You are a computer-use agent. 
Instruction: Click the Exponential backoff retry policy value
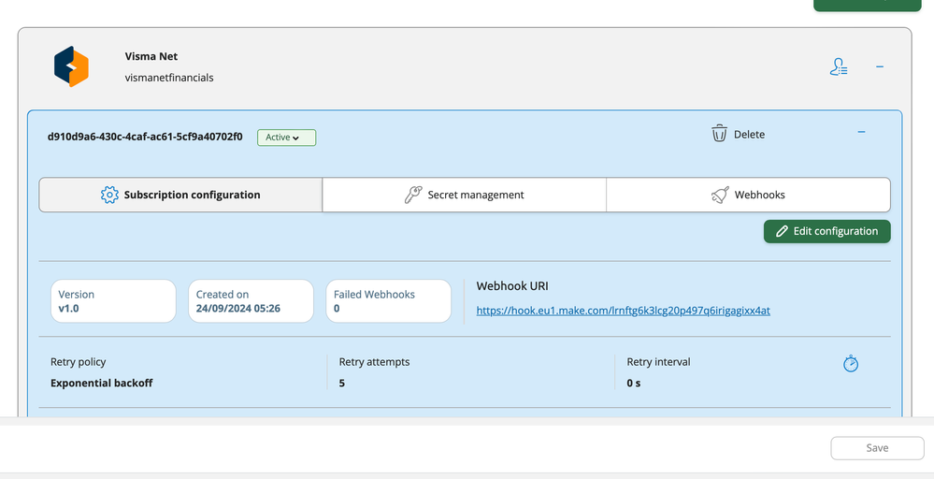click(101, 383)
